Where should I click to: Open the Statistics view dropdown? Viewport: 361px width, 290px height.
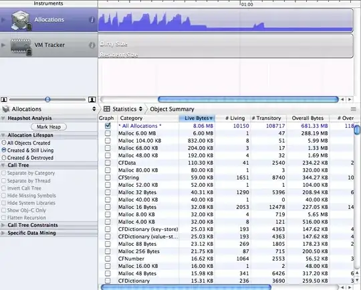pos(140,109)
